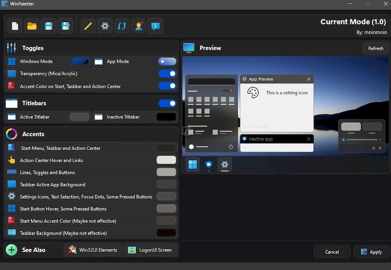Screen dimensions: 391x270
Task: Open WinPaletter settings gear
Action: [x=104, y=26]
